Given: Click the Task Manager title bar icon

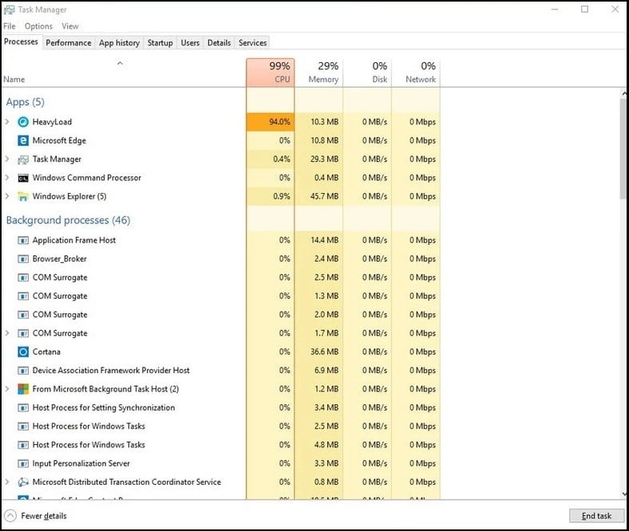Looking at the screenshot, I should 9,10.
